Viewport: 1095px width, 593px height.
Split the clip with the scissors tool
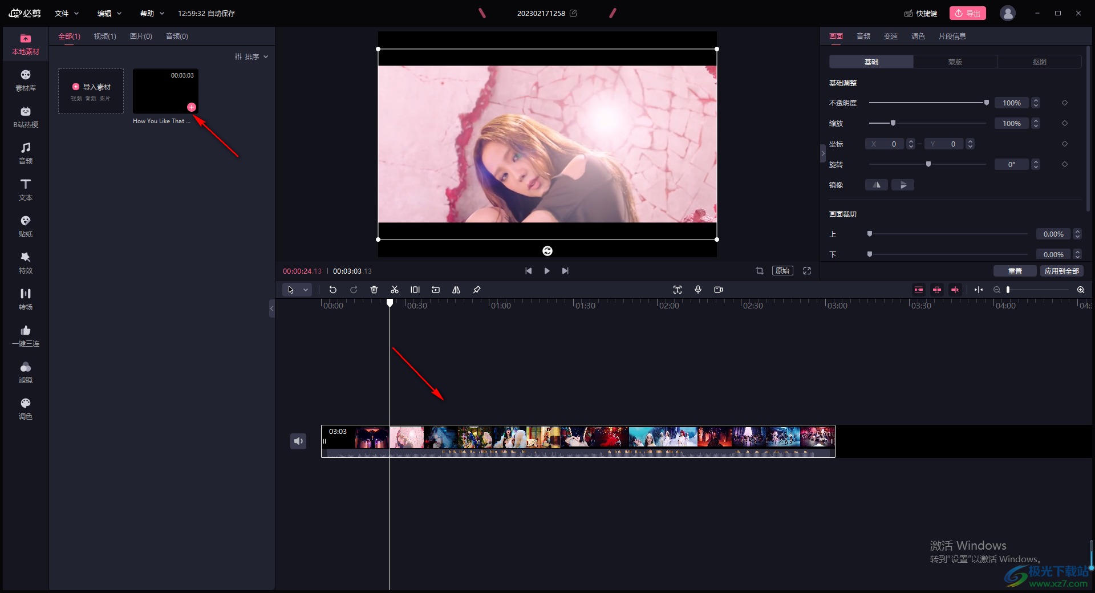click(x=395, y=290)
